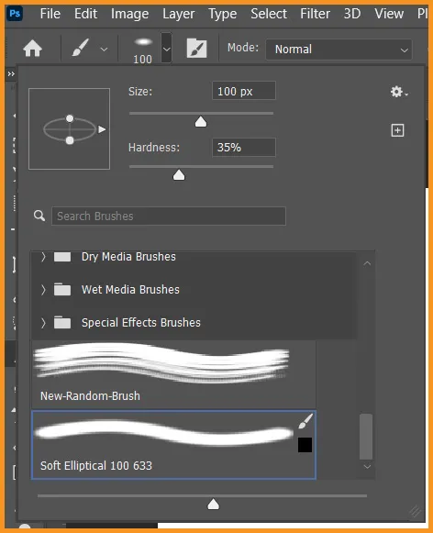The width and height of the screenshot is (433, 533).
Task: Expand the Dry Media Brushes folder chevron
Action: tap(43, 257)
